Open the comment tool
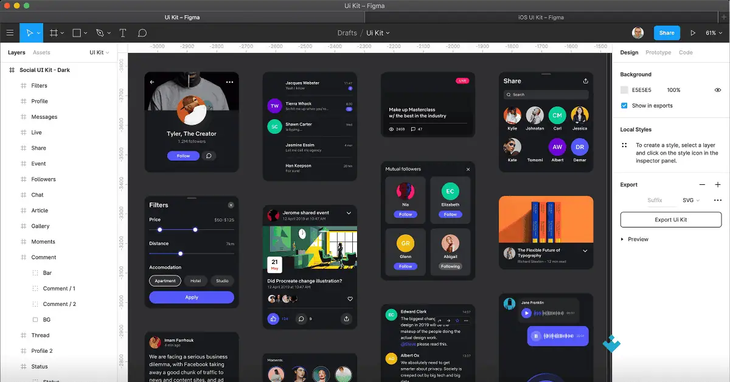This screenshot has width=730, height=382. [142, 32]
